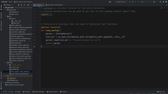The width and height of the screenshot is (168, 94).
Task: Open Scratches and Consoles node
Action: point(14,85)
